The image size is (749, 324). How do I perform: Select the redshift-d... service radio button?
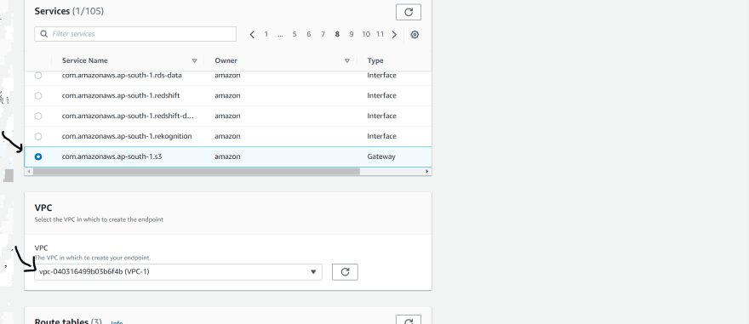38,116
